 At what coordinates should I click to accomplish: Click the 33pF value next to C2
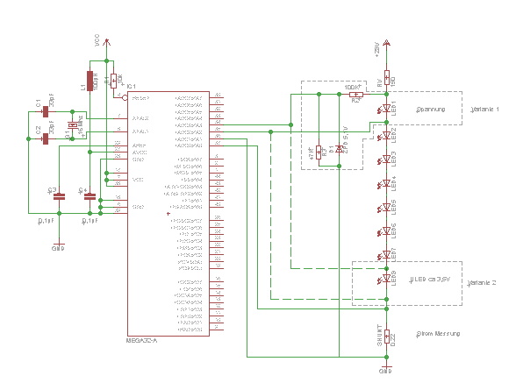point(52,127)
